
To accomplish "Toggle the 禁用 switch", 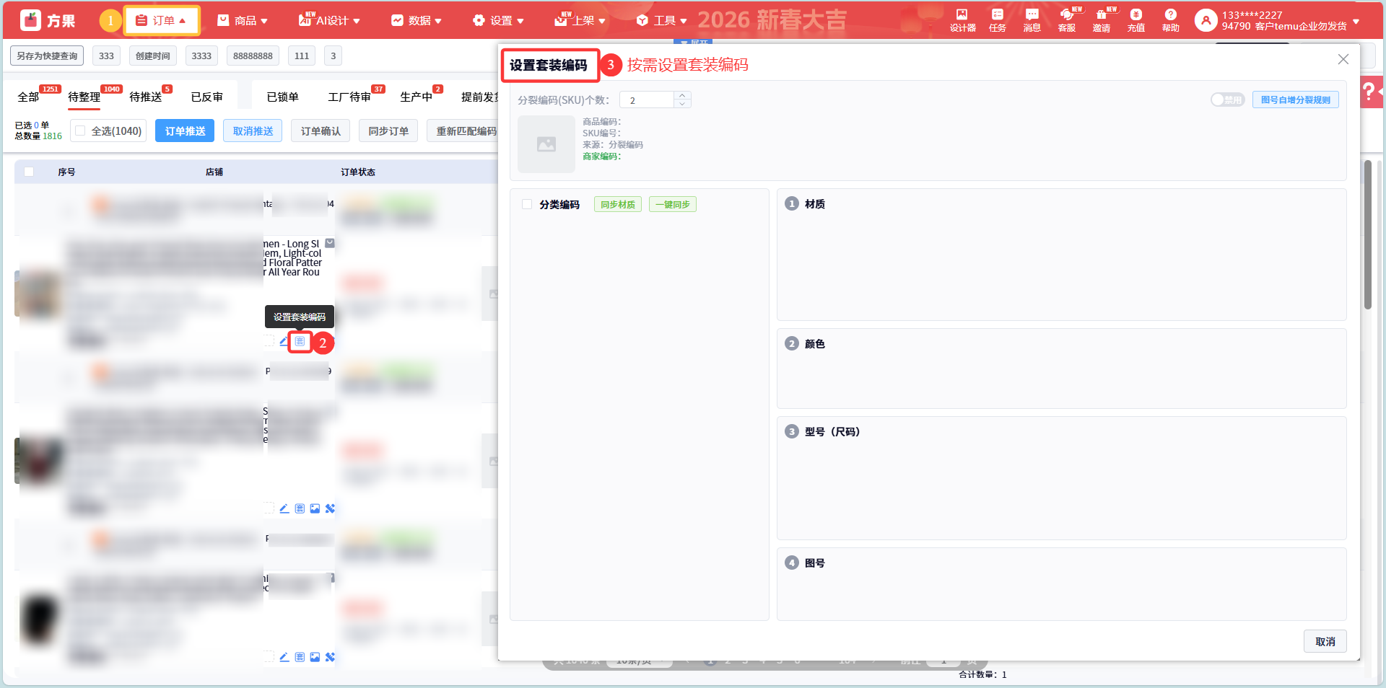I will tap(1227, 100).
